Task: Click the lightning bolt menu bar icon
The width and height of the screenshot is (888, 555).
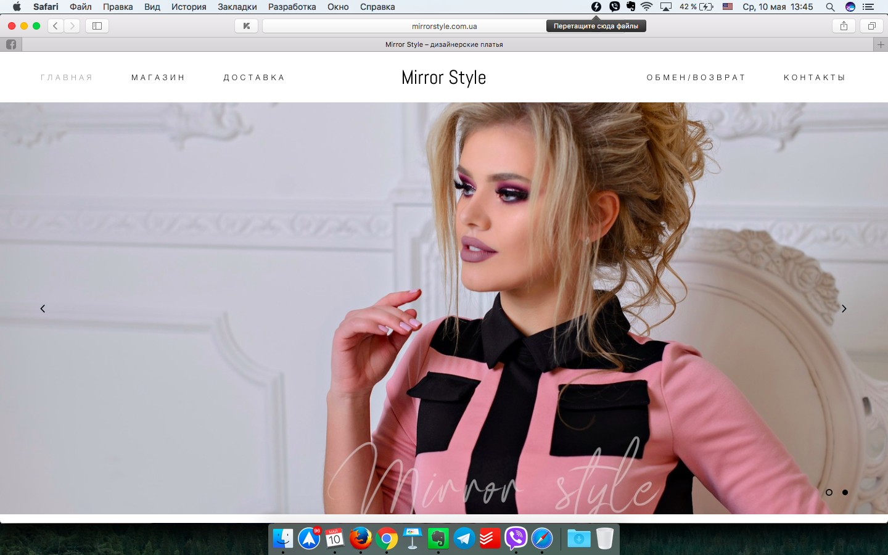Action: (x=596, y=7)
